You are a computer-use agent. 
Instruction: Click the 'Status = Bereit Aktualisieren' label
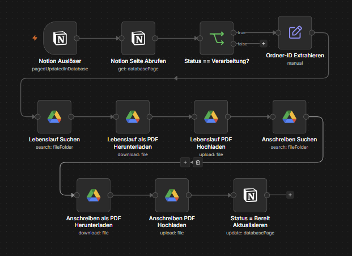251,221
